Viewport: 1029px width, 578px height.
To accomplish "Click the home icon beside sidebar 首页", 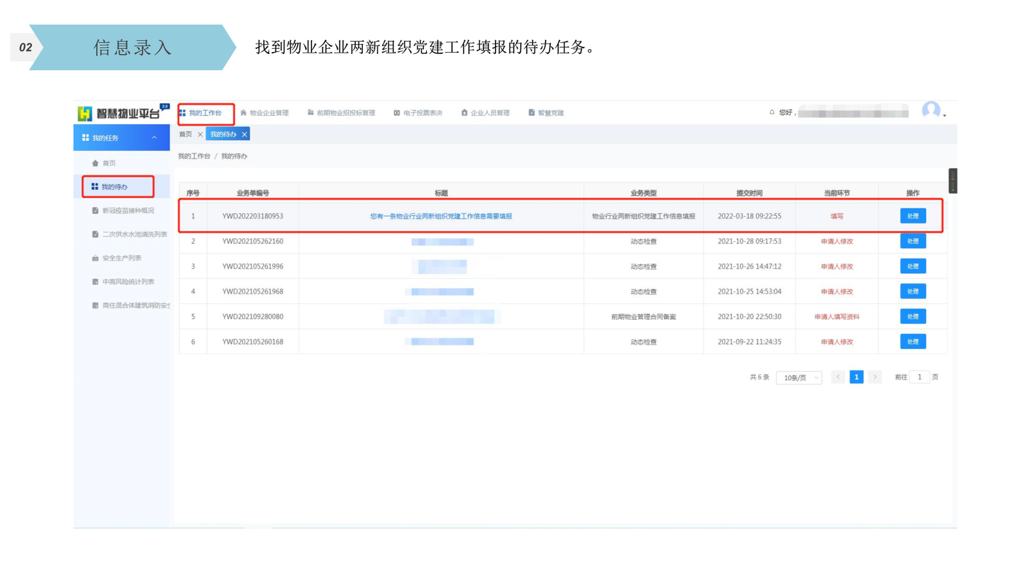I will [95, 163].
